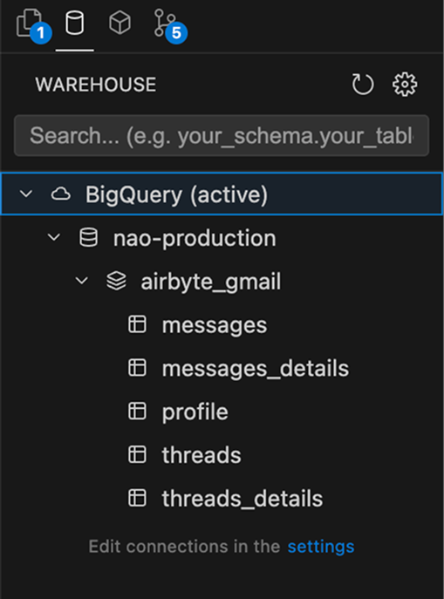
Task: Select the airbyte_gmail schema label
Action: [211, 282]
